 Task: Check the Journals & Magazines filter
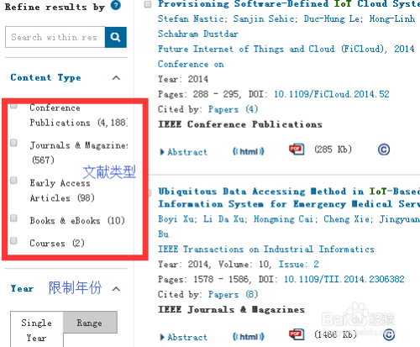[x=13, y=143]
